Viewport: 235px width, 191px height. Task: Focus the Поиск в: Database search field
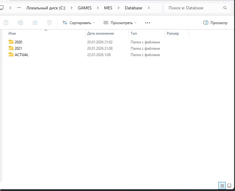point(197,8)
